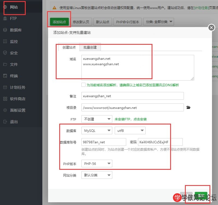Enable DNS resolution checkbox for current domain
Viewport: 218px width, 205px height.
point(83,85)
